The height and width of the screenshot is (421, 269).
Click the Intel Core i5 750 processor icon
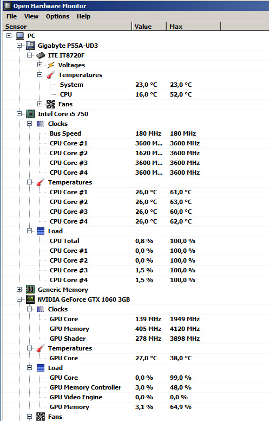(x=30, y=114)
